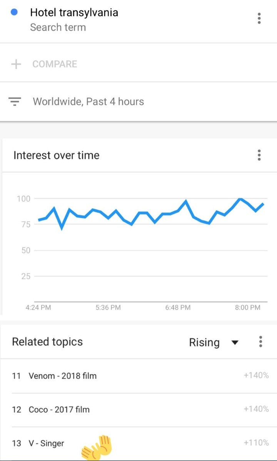This screenshot has height=461, width=277.
Task: Select the +140% value for Venom
Action: [x=256, y=375]
